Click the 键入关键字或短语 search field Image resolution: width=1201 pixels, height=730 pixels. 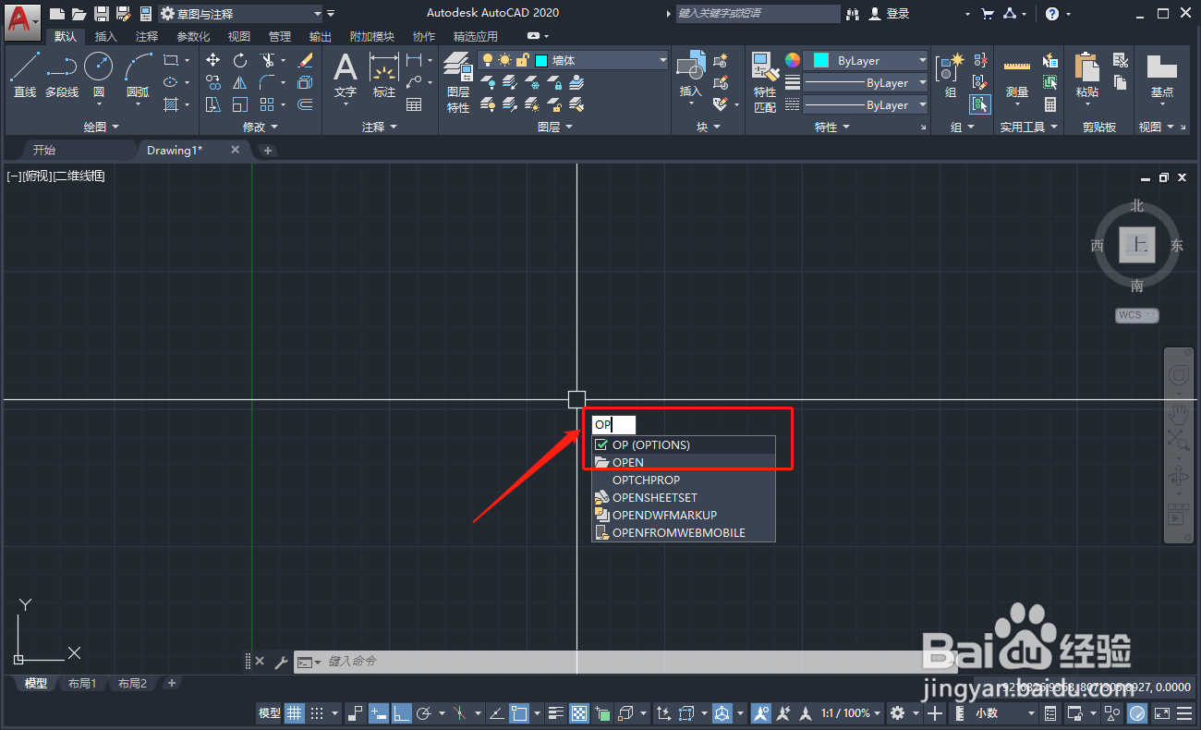[x=758, y=14]
